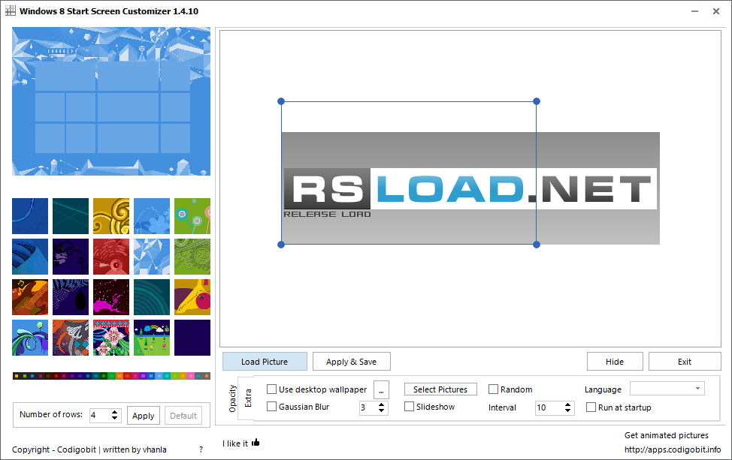Click the Exit button
The image size is (732, 460).
685,362
